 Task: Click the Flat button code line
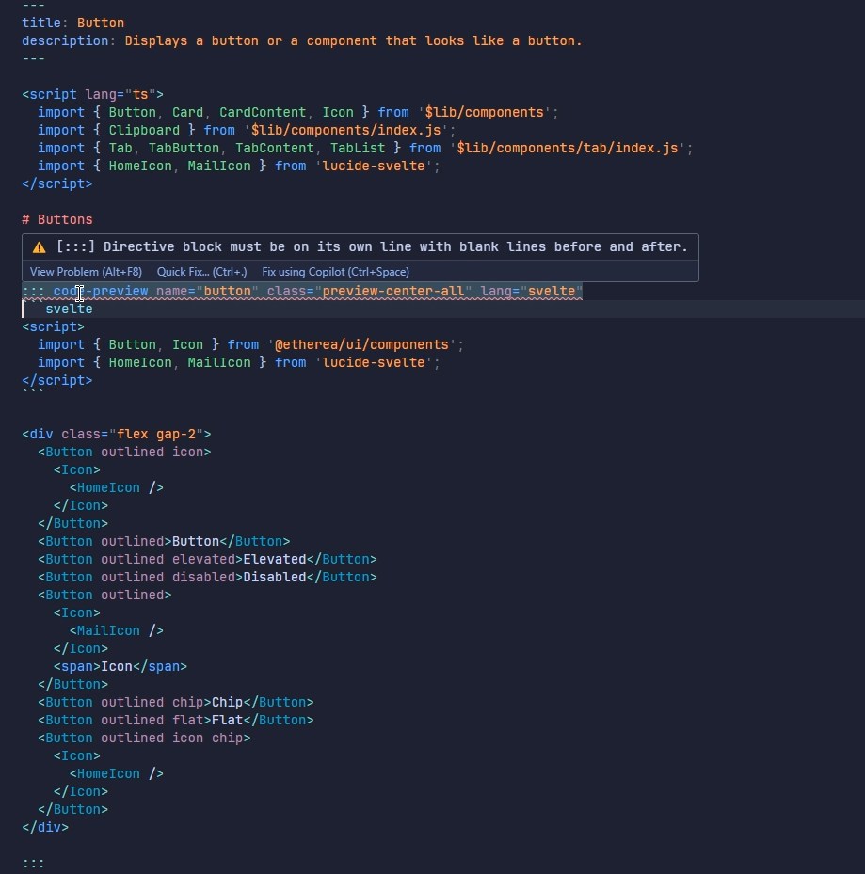176,720
